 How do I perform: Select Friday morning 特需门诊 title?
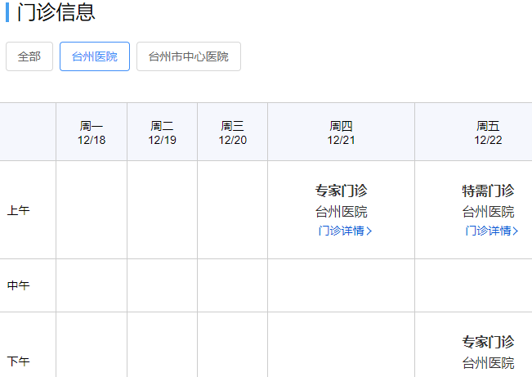488,191
